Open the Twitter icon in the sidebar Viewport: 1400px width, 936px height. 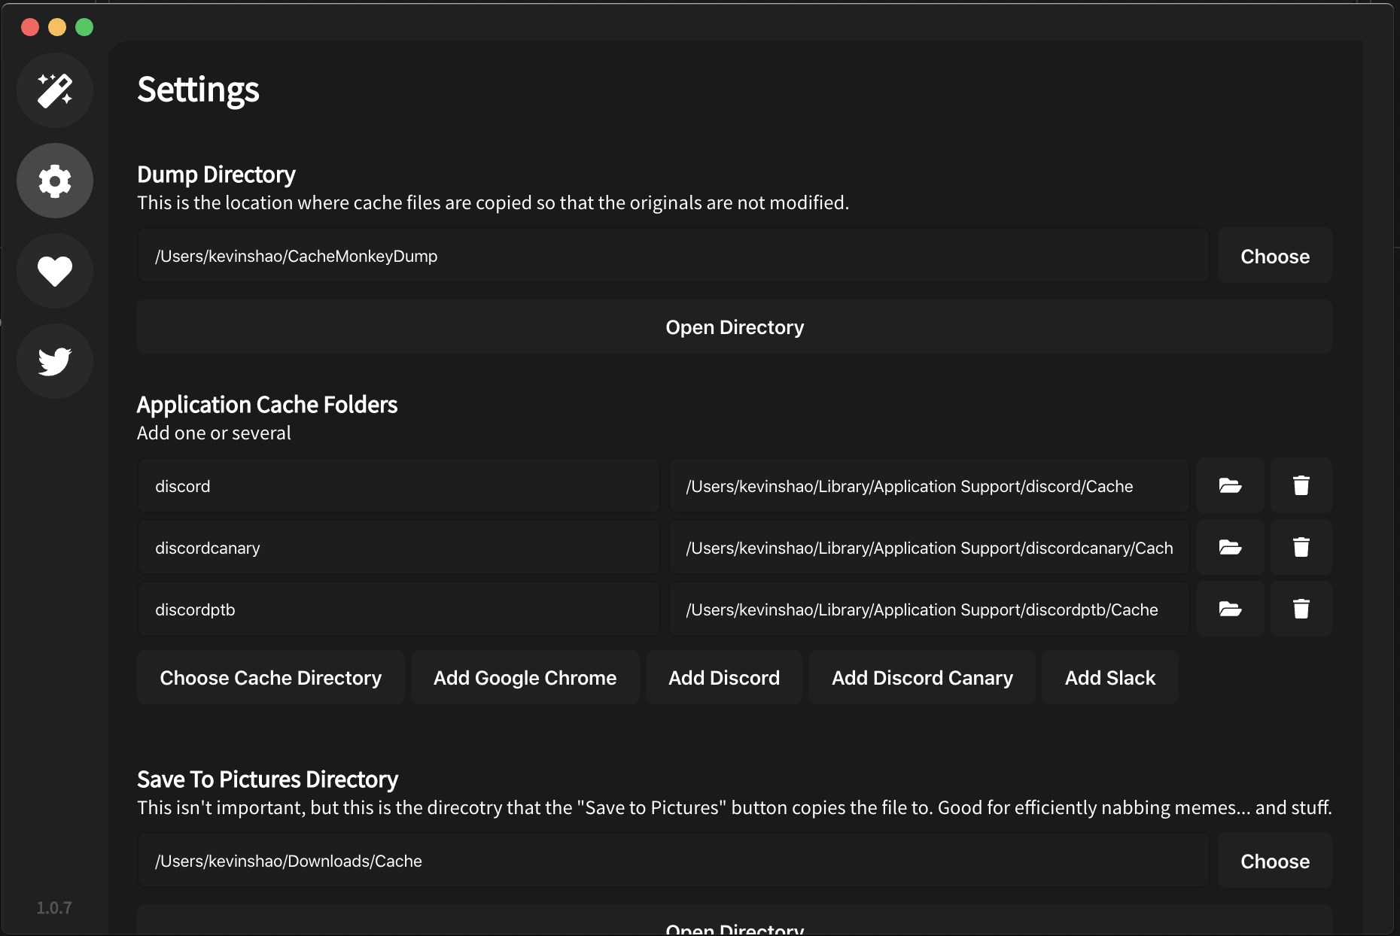[54, 361]
